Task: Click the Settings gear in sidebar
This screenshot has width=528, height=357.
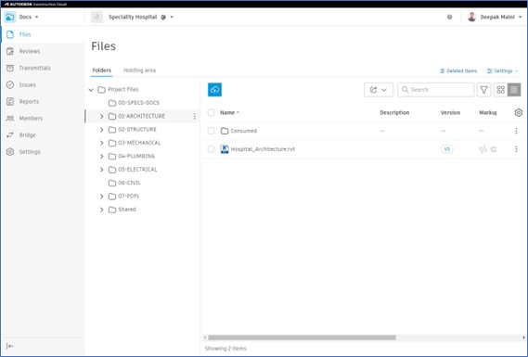Action: point(10,152)
